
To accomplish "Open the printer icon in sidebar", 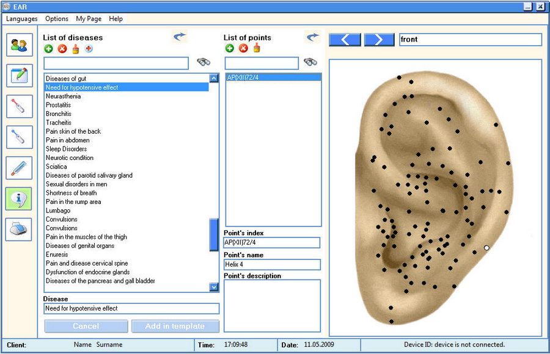I will tap(18, 229).
